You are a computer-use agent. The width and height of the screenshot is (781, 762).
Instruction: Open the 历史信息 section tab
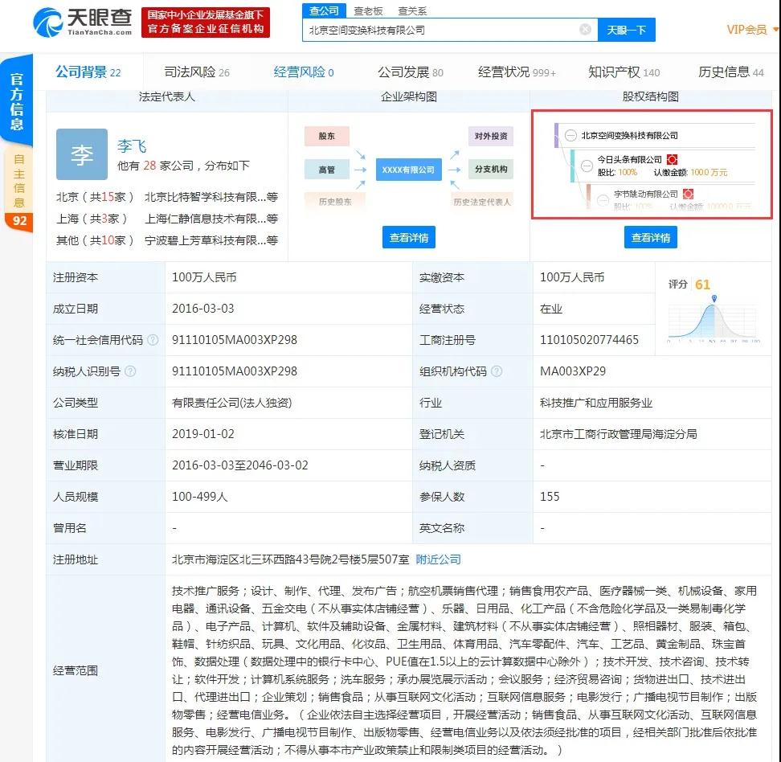730,72
